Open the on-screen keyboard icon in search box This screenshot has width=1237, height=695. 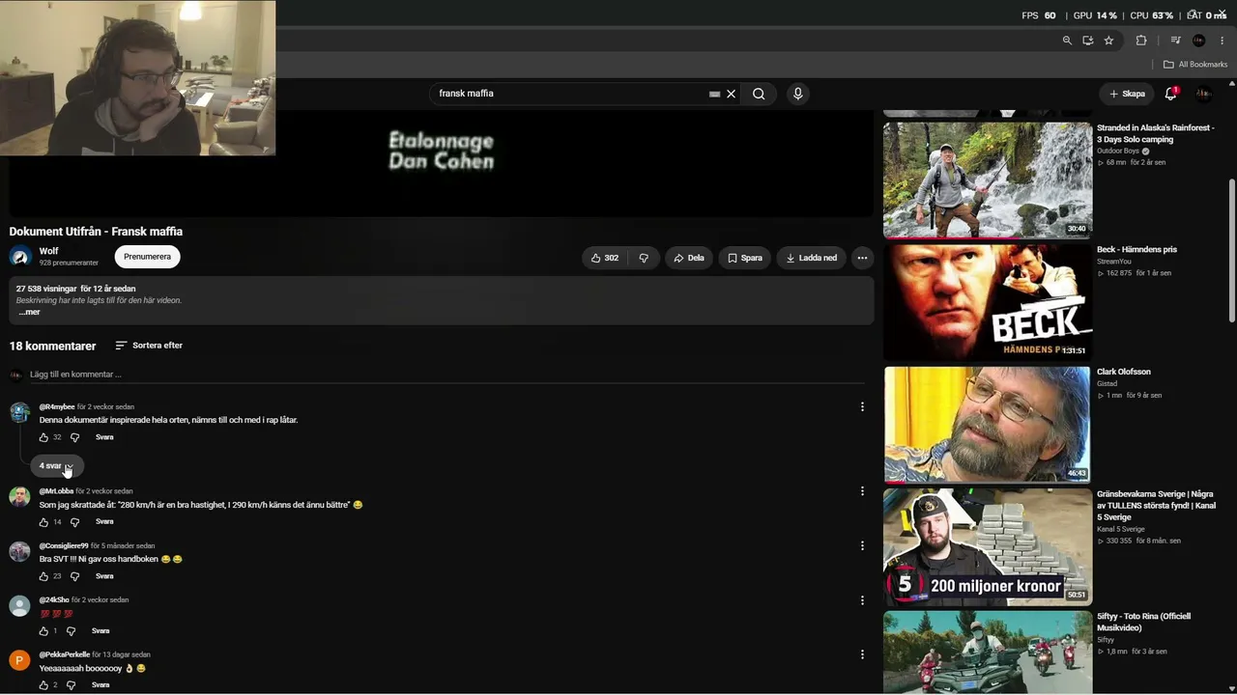(x=714, y=94)
